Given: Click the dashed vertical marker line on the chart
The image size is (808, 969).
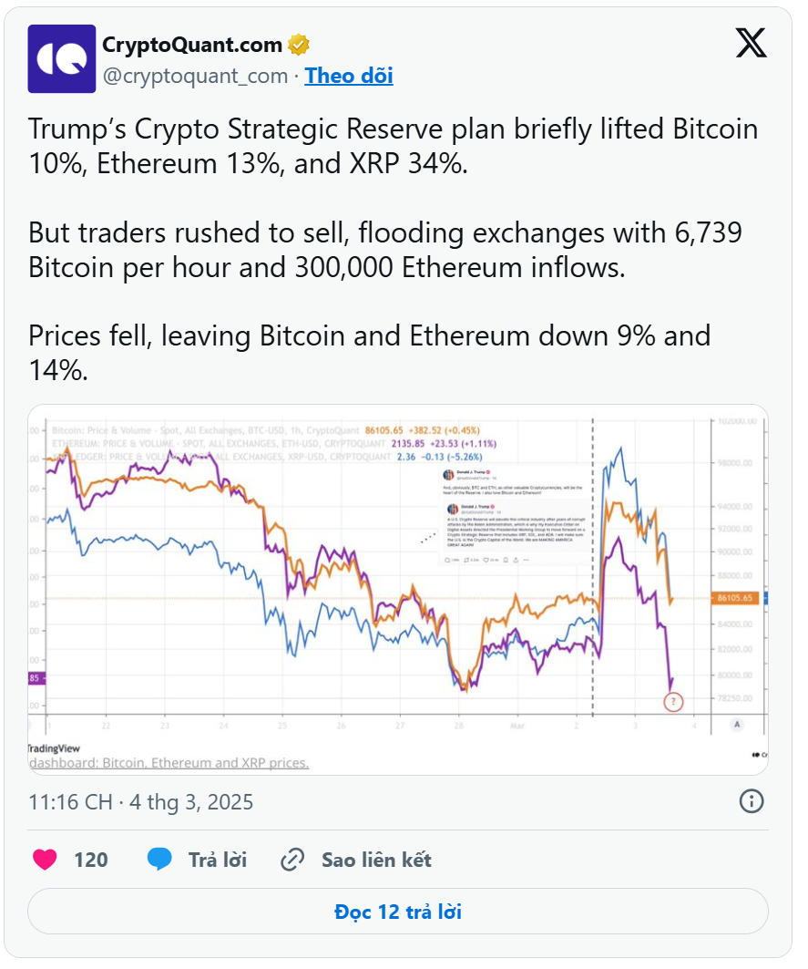Looking at the screenshot, I should [592, 567].
